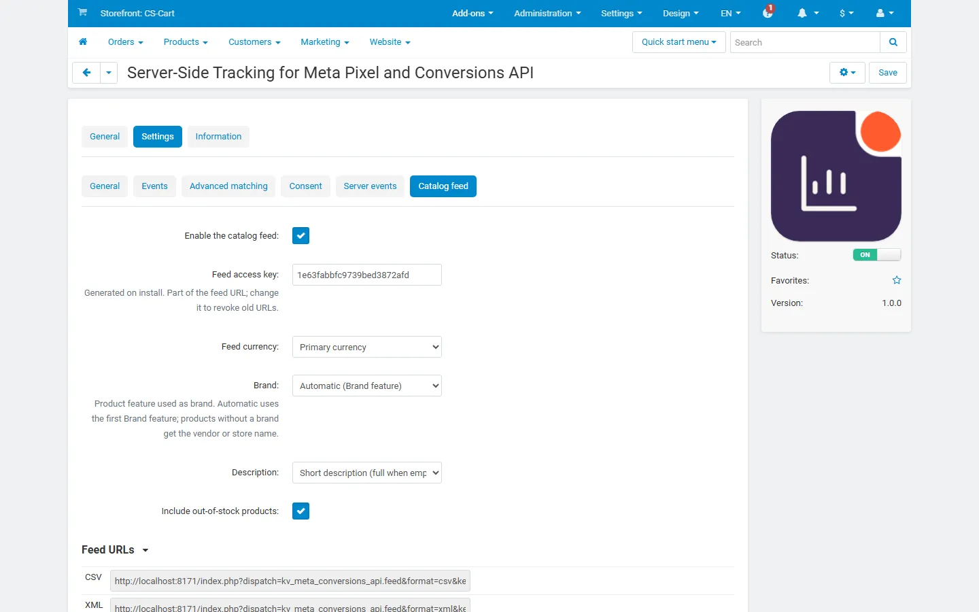The width and height of the screenshot is (979, 612).
Task: Click the add-on logo image
Action: 836,176
